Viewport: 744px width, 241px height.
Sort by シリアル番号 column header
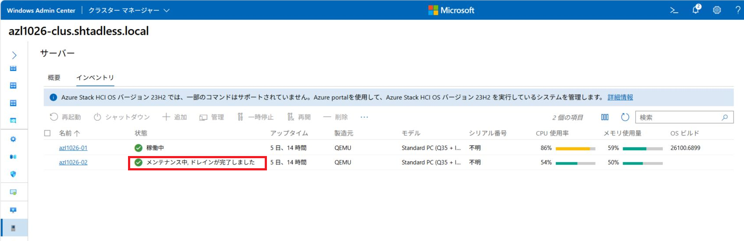pyautogui.click(x=488, y=133)
